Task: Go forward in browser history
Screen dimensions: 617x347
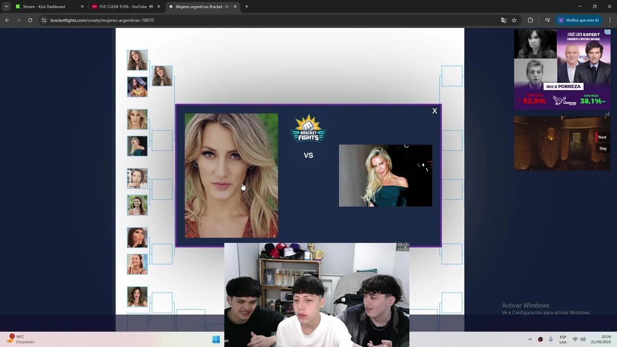Action: coord(18,20)
